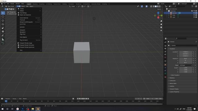Select the Select Box tool

pos(3,13)
